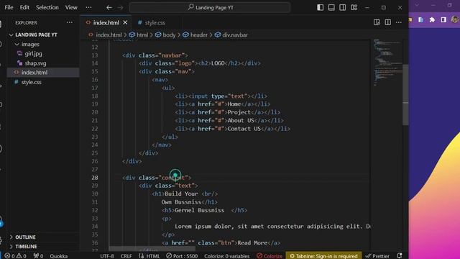Click the editor vertical scrollbar

point(405,94)
